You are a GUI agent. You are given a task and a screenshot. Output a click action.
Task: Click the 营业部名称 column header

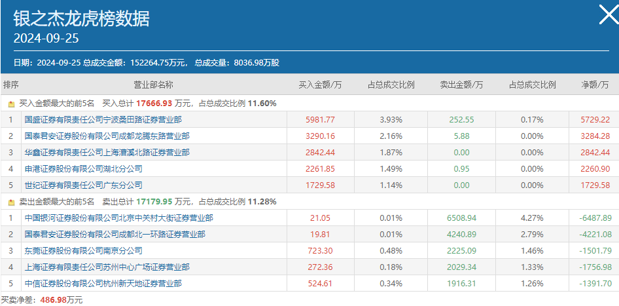[x=154, y=85]
